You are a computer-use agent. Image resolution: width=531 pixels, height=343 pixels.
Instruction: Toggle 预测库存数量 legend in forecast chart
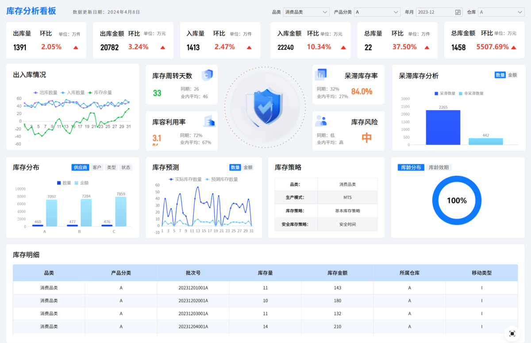pyautogui.click(x=221, y=179)
